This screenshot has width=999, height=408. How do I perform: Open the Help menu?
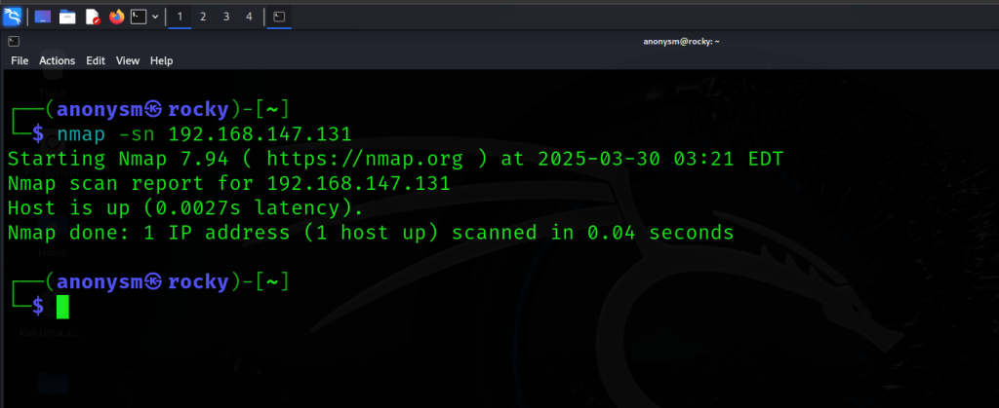point(161,61)
